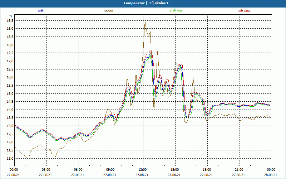Click the '12:00' time axis label
The width and height of the screenshot is (286, 179).
143,170
